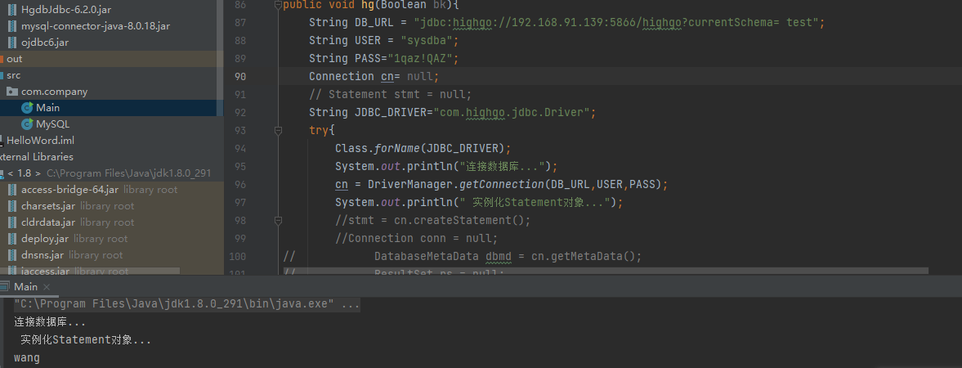Select the MySQL class icon
This screenshot has width=962, height=368.
click(x=27, y=124)
